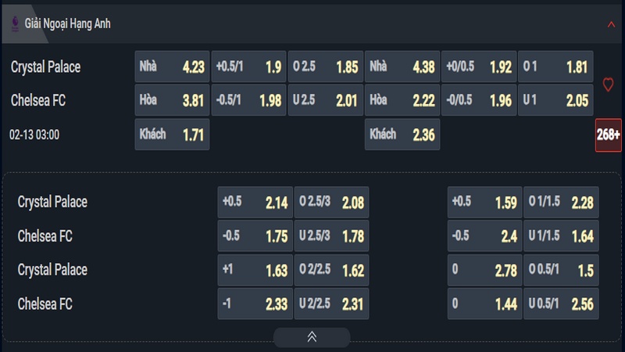Pick Chelsea -0.5 at 2.4

(484, 236)
